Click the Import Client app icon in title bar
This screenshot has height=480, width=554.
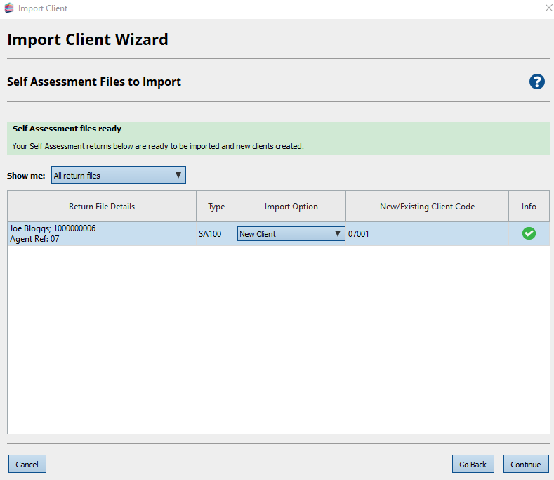point(9,8)
